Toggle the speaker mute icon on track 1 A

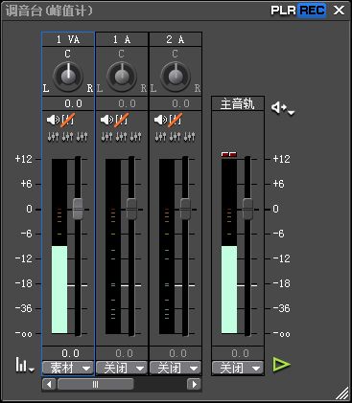coord(106,120)
